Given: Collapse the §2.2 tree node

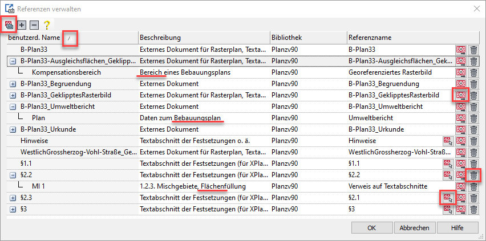Looking at the screenshot, I should click(13, 175).
